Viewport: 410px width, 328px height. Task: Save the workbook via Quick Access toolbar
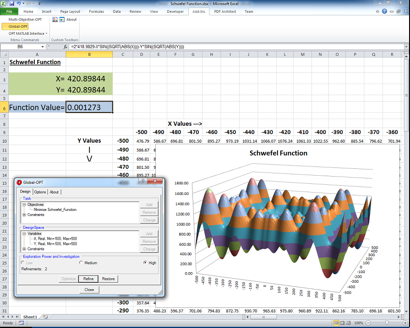tap(11, 3)
